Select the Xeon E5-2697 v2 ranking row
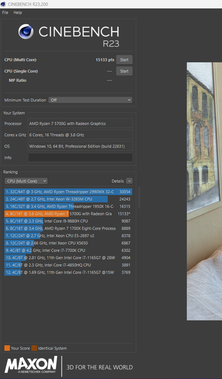This screenshot has width=222, height=379. pos(69,236)
